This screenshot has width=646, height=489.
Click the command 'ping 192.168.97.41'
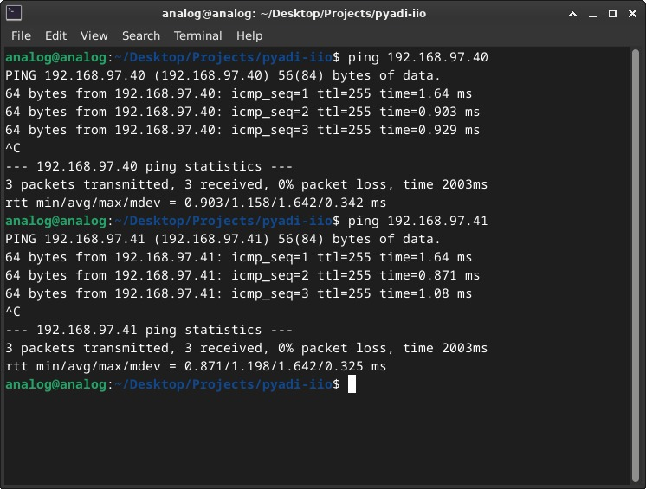417,221
